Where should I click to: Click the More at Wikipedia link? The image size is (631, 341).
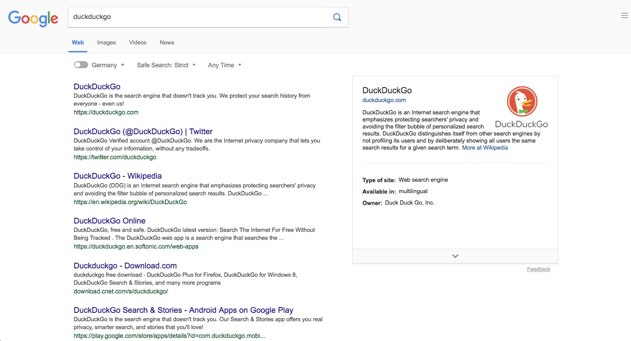click(x=485, y=148)
